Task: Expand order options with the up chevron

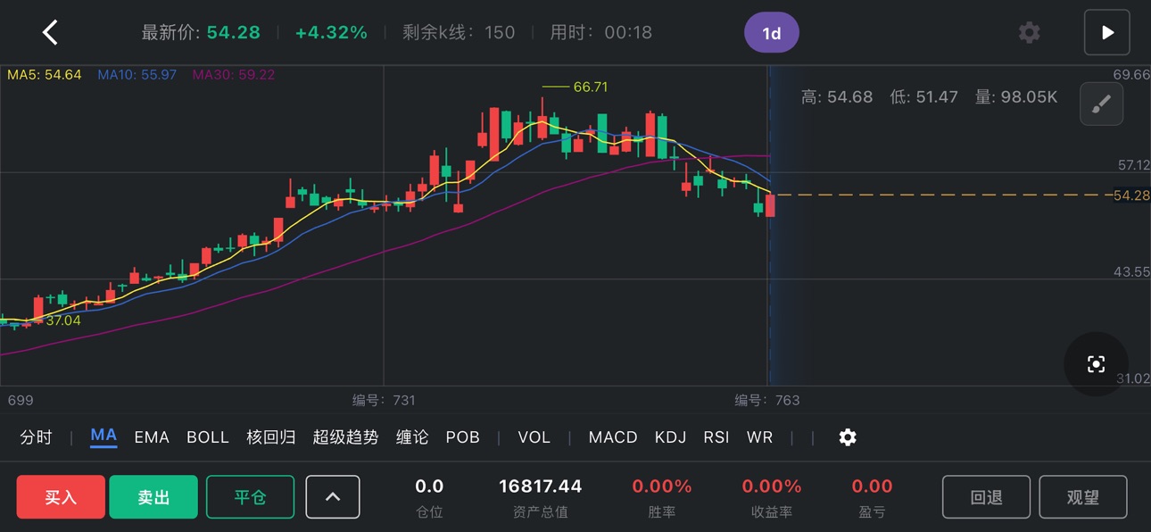Action: point(333,496)
